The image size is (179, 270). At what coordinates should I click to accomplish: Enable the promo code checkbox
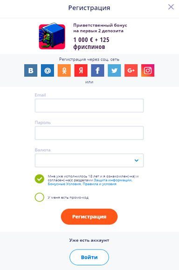tap(40, 197)
